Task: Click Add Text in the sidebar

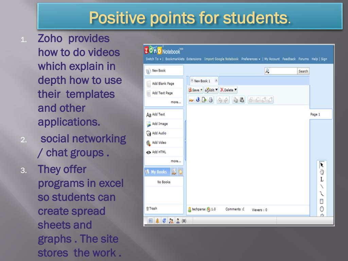Action: click(164, 114)
